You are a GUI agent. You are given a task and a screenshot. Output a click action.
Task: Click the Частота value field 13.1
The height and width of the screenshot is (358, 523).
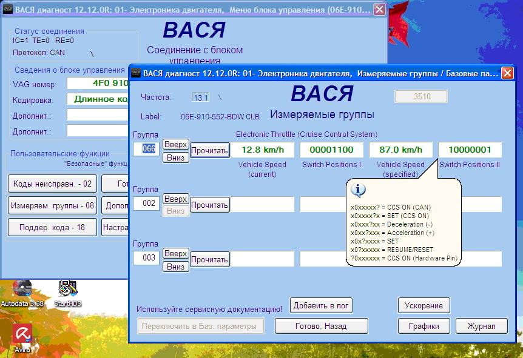point(200,98)
